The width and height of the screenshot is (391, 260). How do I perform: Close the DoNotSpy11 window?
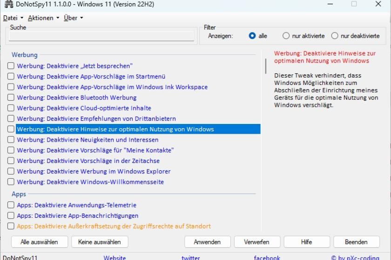(378, 4)
